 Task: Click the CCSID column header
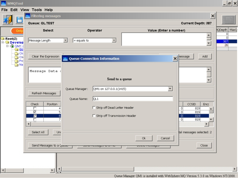[x=192, y=104]
